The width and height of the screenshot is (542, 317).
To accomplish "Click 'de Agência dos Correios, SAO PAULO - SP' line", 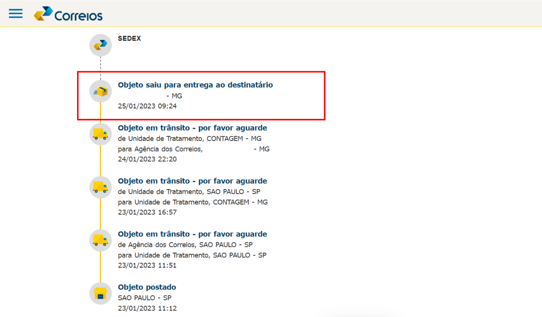I will [x=185, y=245].
